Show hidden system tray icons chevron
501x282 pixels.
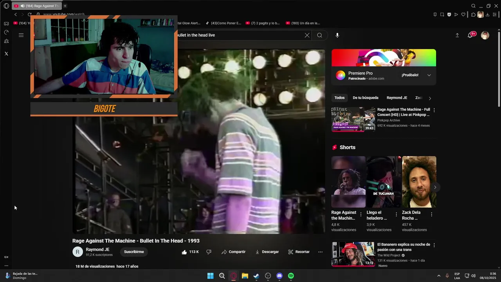(x=438, y=276)
